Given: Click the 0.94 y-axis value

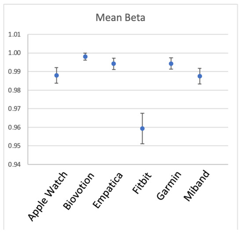Looking at the screenshot, I should (14, 164).
